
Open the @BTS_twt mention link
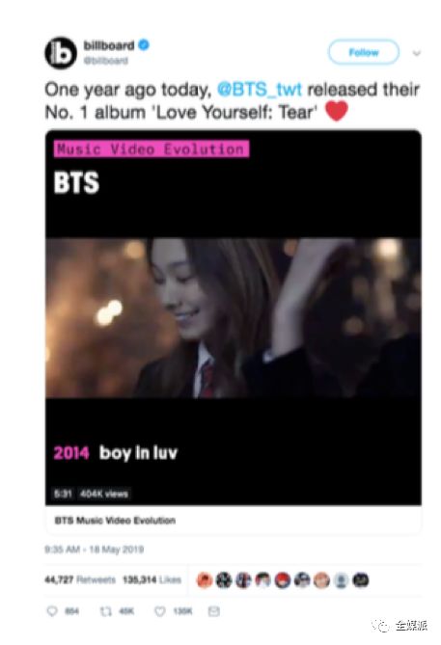click(260, 90)
